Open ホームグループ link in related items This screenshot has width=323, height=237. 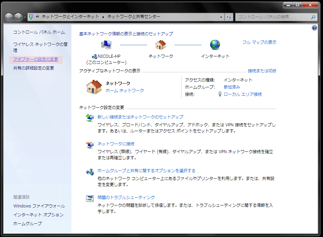(28, 223)
